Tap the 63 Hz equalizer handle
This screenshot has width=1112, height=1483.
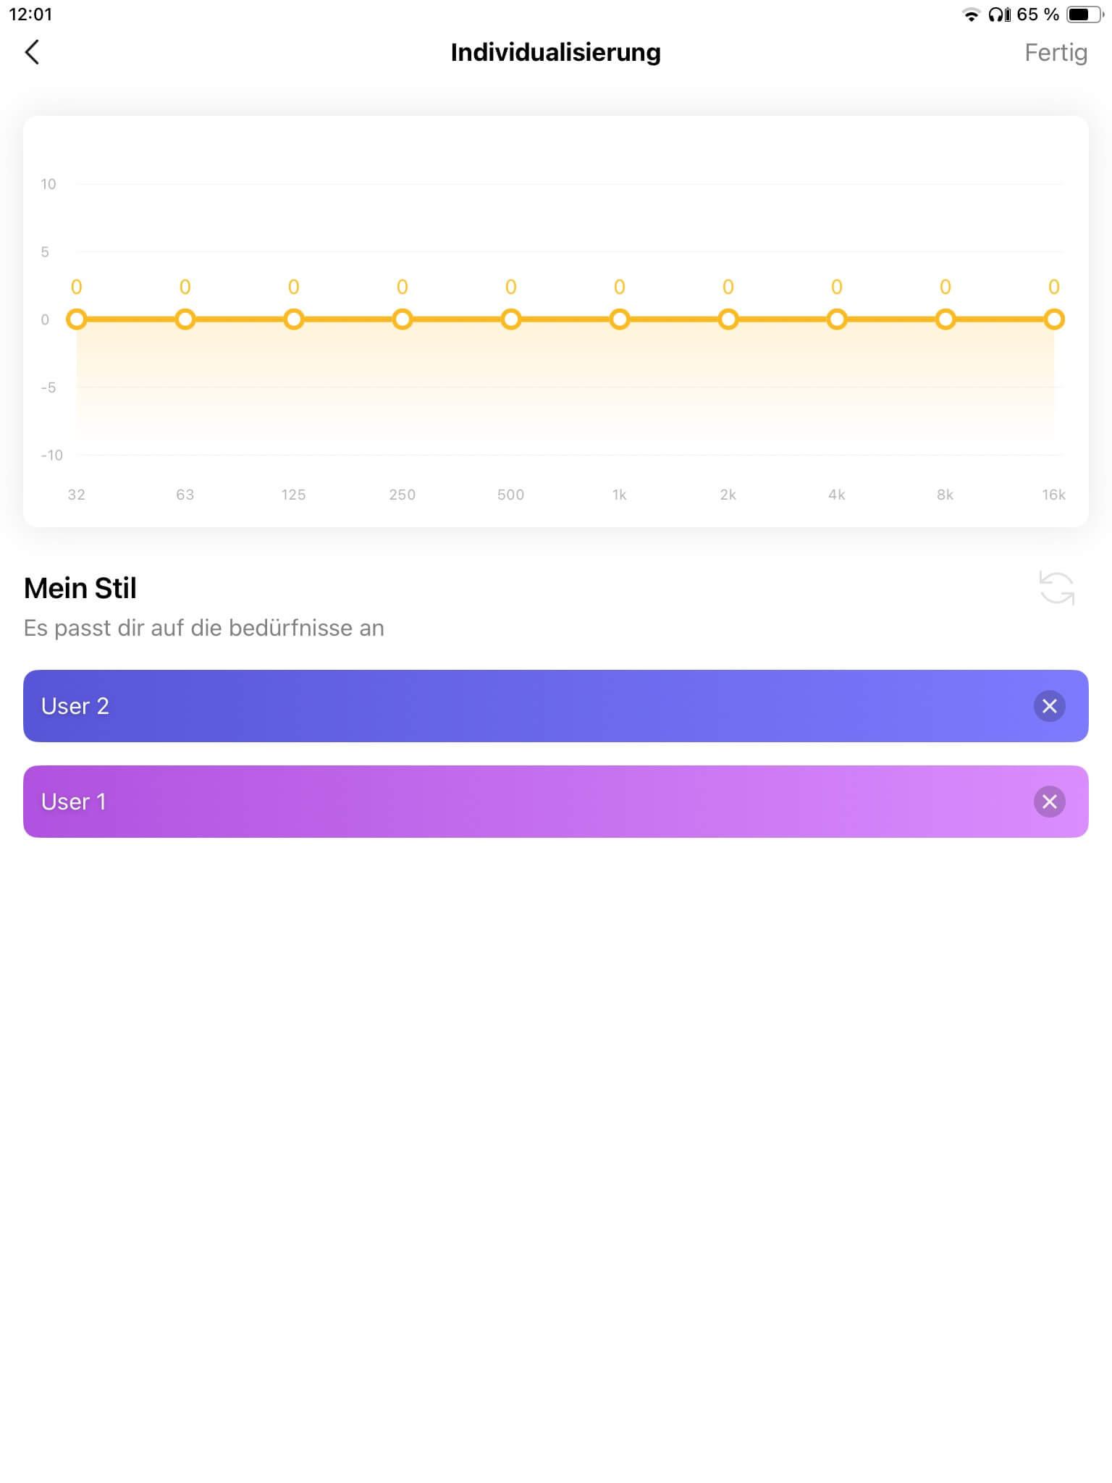185,319
